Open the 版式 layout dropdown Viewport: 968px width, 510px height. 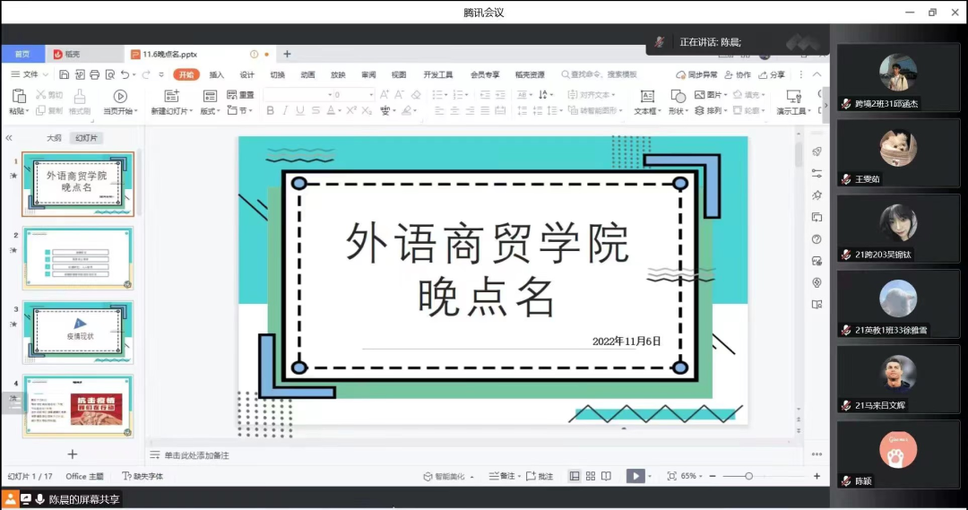pos(210,111)
